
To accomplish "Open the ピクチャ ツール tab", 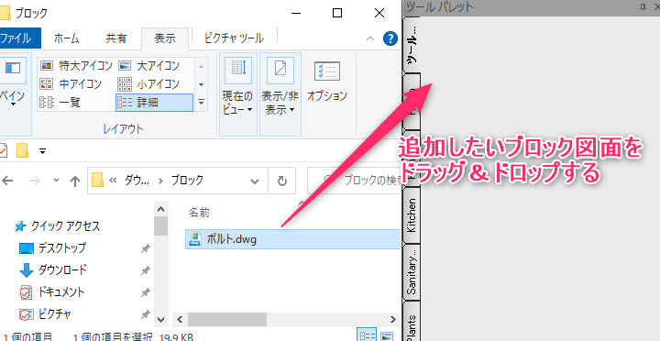I will pyautogui.click(x=234, y=38).
